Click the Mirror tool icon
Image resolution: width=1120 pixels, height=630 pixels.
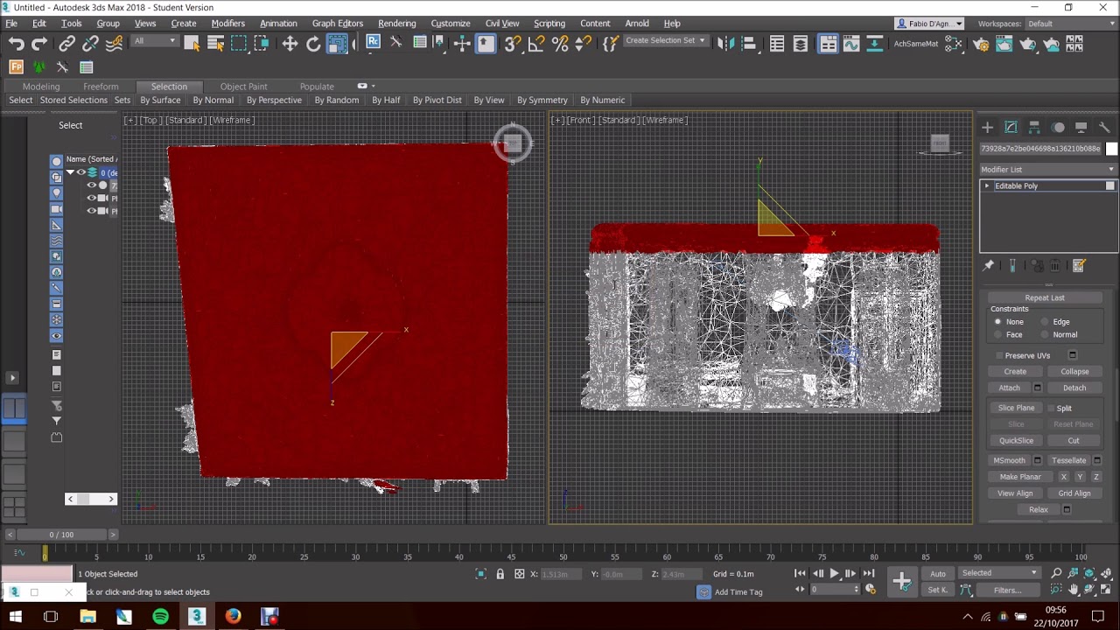pyautogui.click(x=725, y=44)
